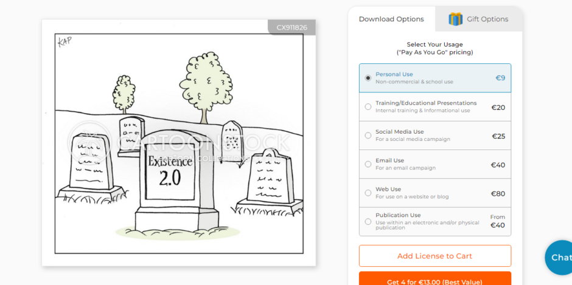Screen dimensions: 572x285
Task: Click the €9 Personal Use price
Action: point(500,78)
